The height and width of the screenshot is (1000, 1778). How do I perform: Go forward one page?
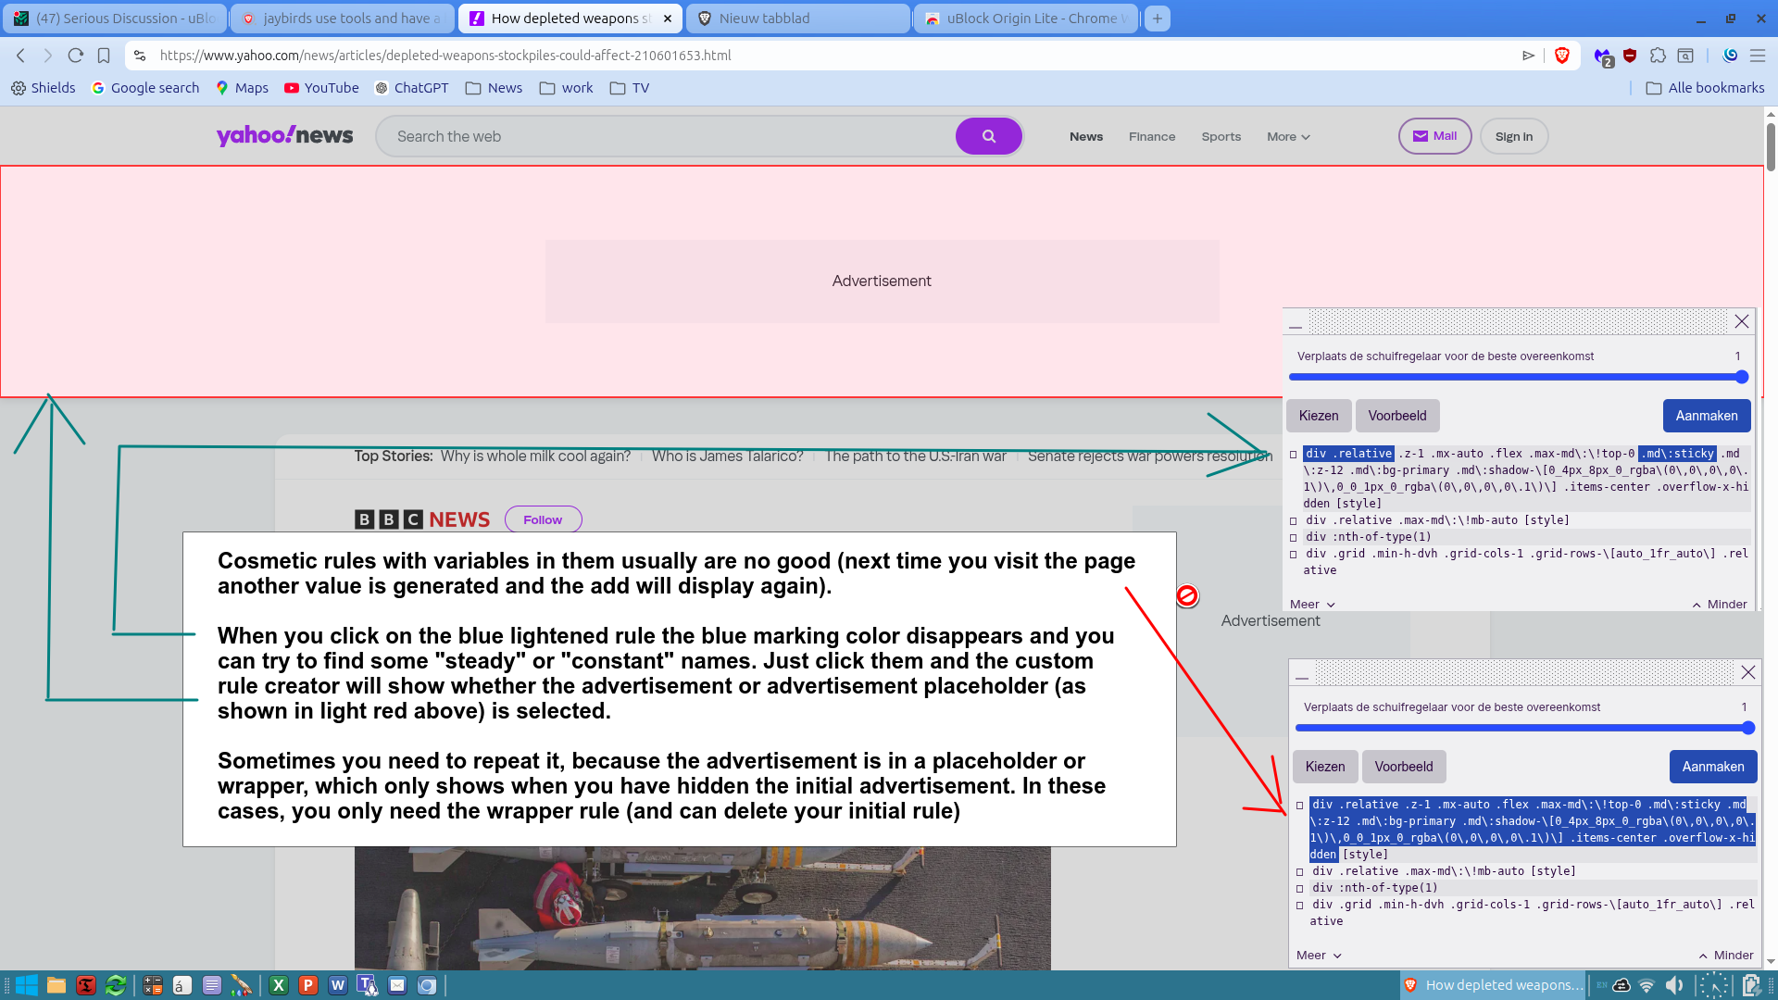[48, 56]
